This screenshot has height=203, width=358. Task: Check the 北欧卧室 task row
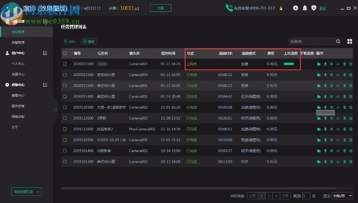pos(65,151)
